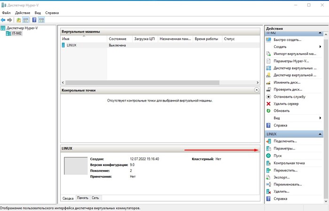The width and height of the screenshot is (329, 211).
Task: Open Диспетчер виртуальных коммутаторов icon
Action: pos(268,68)
